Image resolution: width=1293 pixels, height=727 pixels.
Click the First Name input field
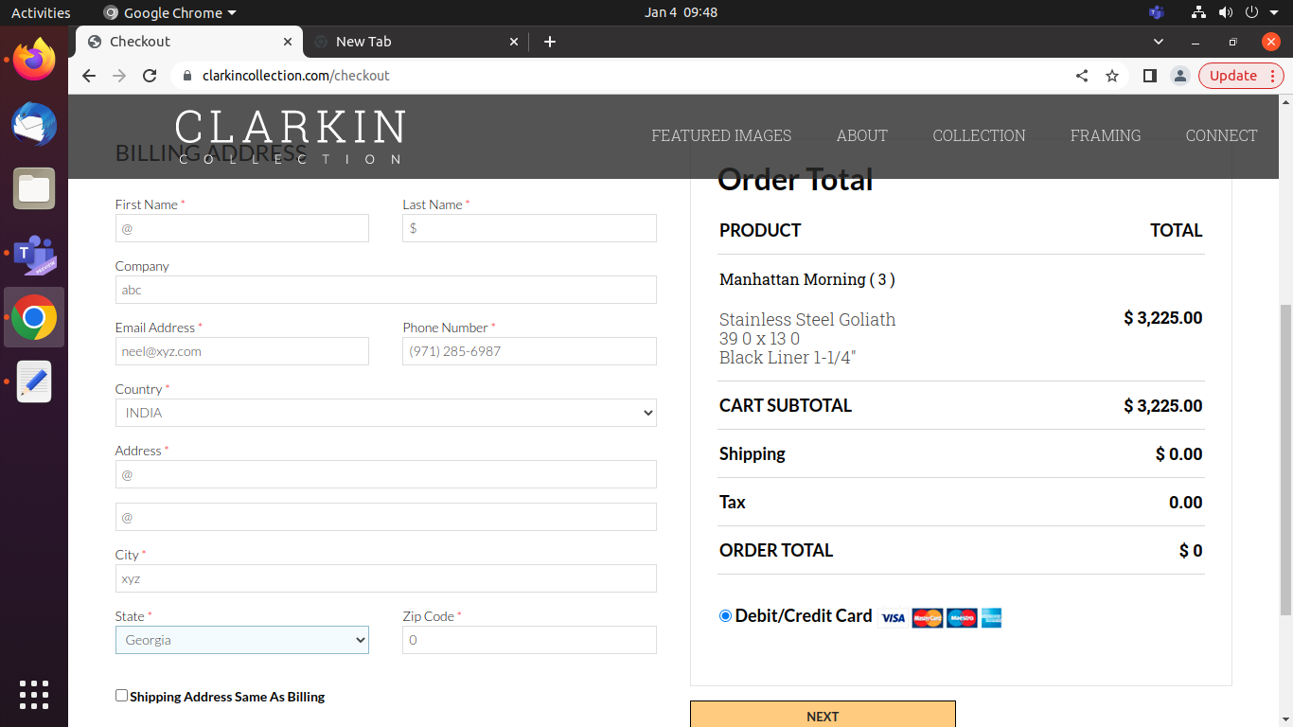tap(242, 228)
